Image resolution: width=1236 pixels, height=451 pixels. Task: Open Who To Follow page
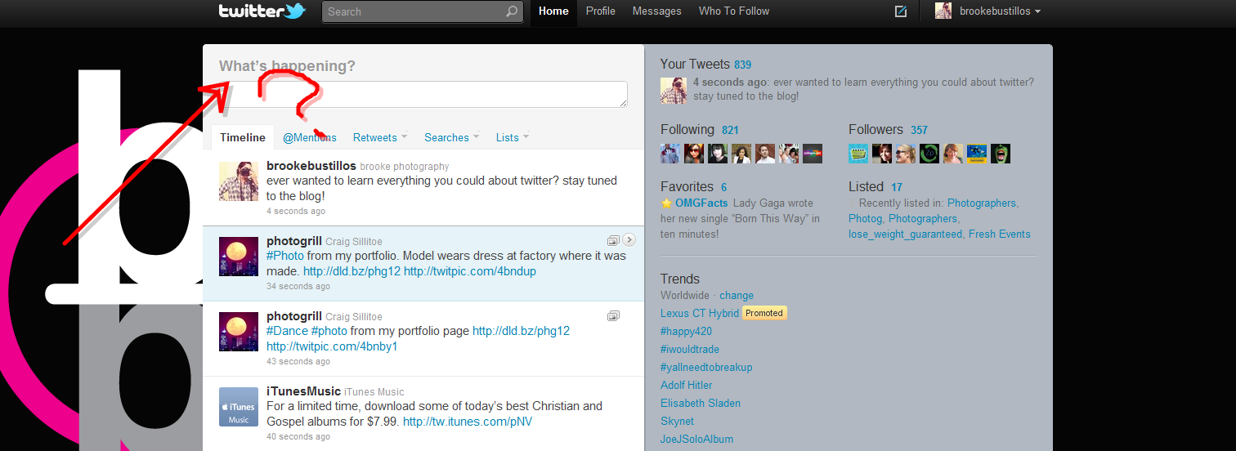pos(734,11)
